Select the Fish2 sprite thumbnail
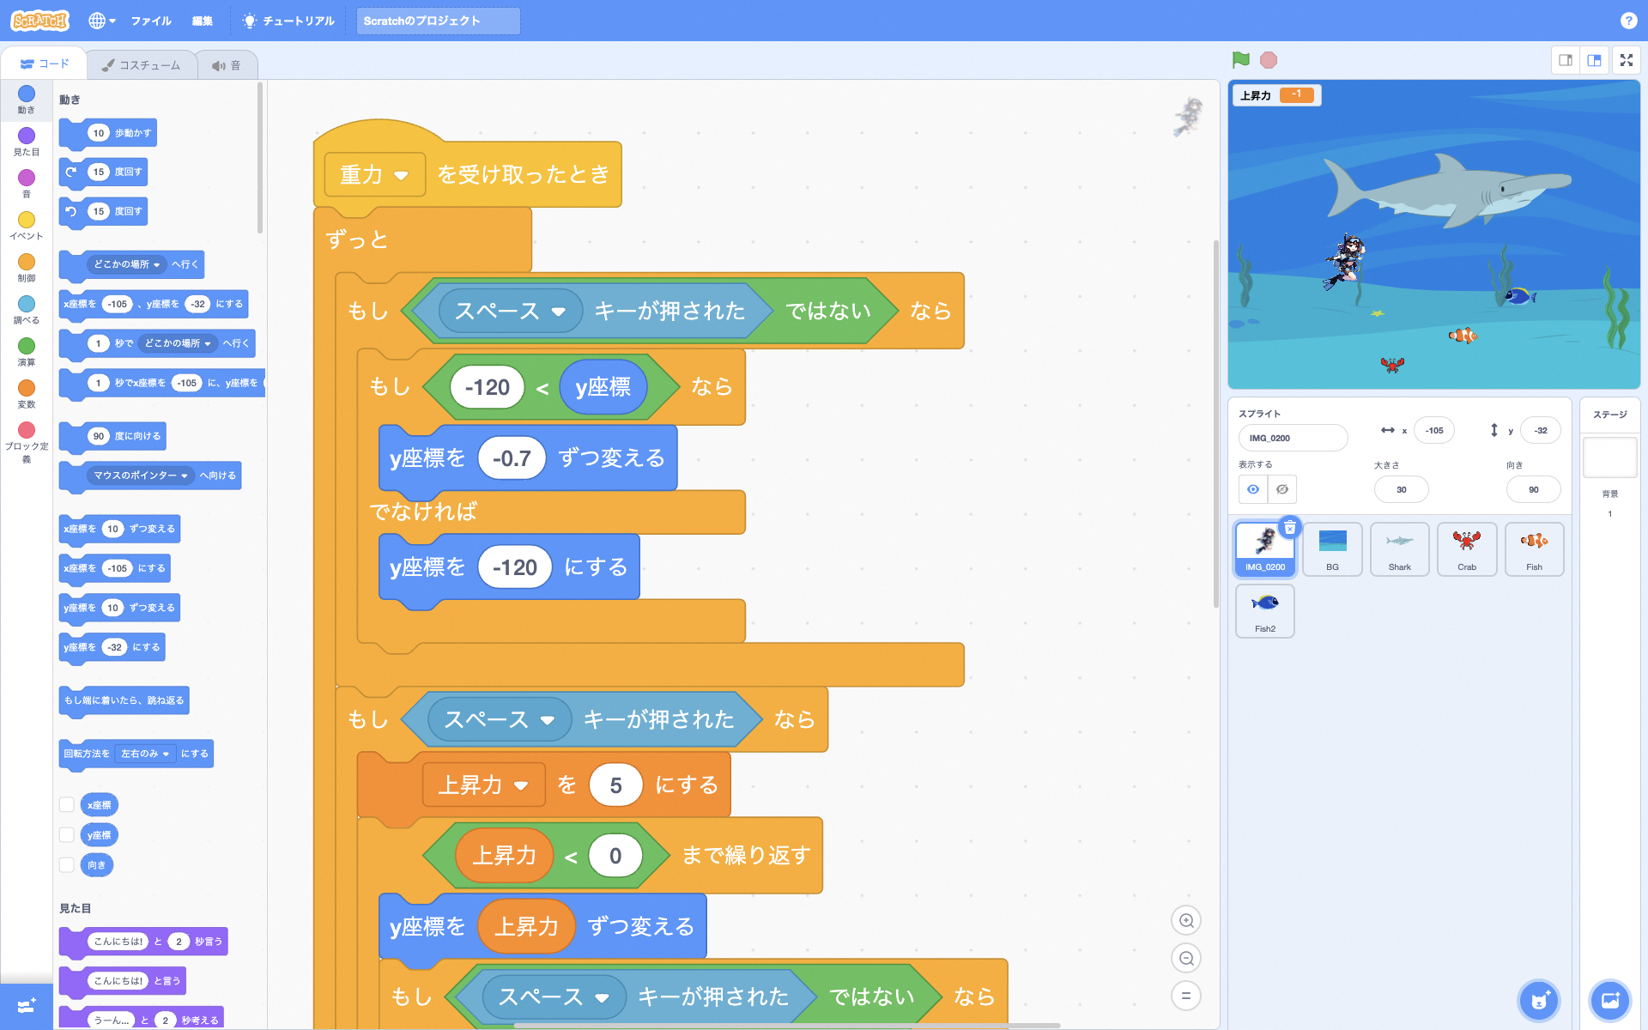This screenshot has height=1030, width=1648. coord(1265,611)
